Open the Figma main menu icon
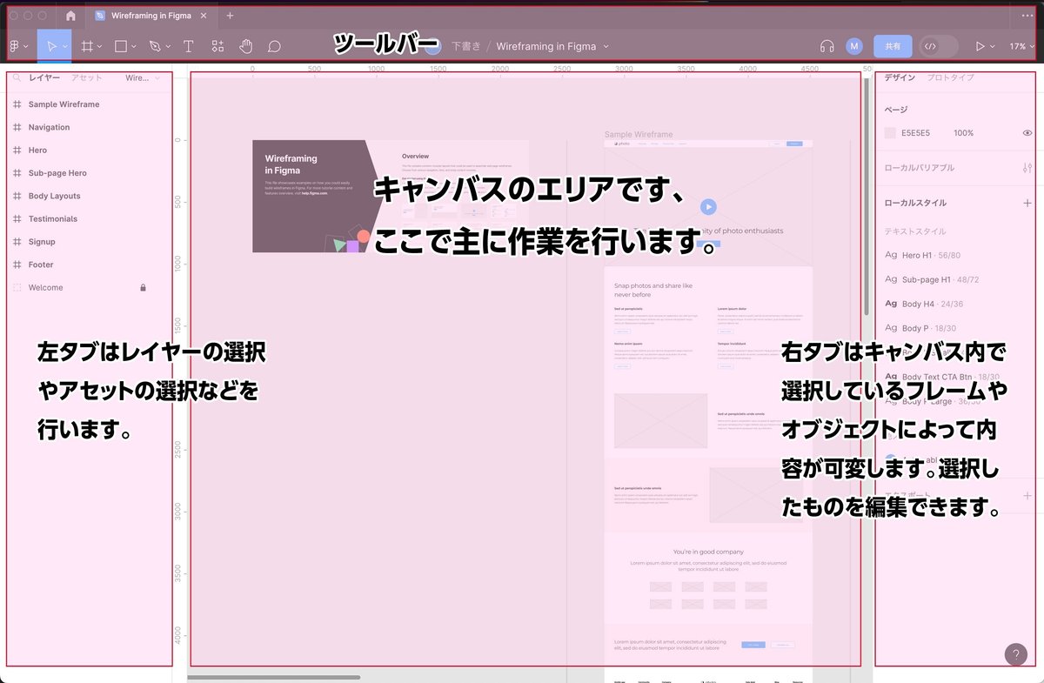 (15, 46)
